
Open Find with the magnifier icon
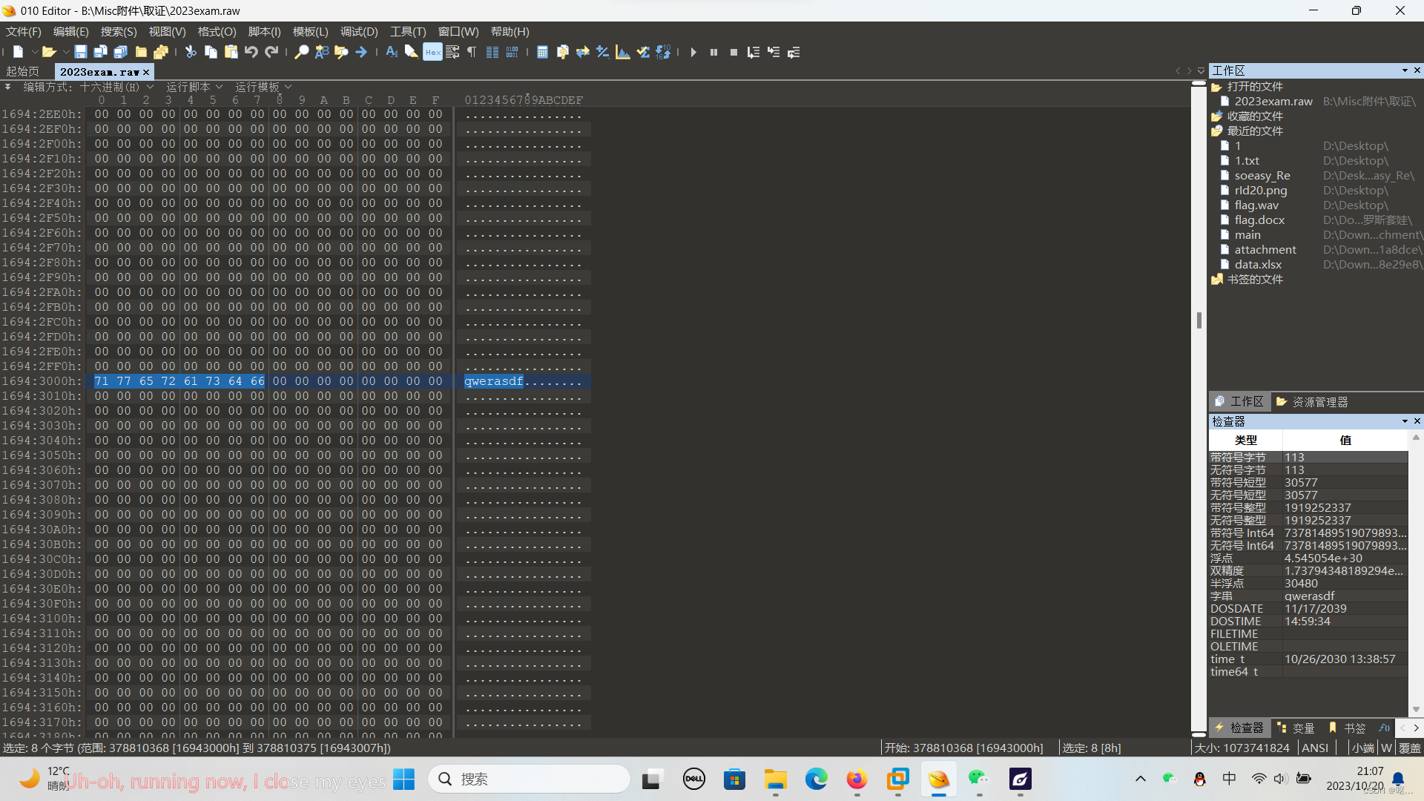[301, 52]
